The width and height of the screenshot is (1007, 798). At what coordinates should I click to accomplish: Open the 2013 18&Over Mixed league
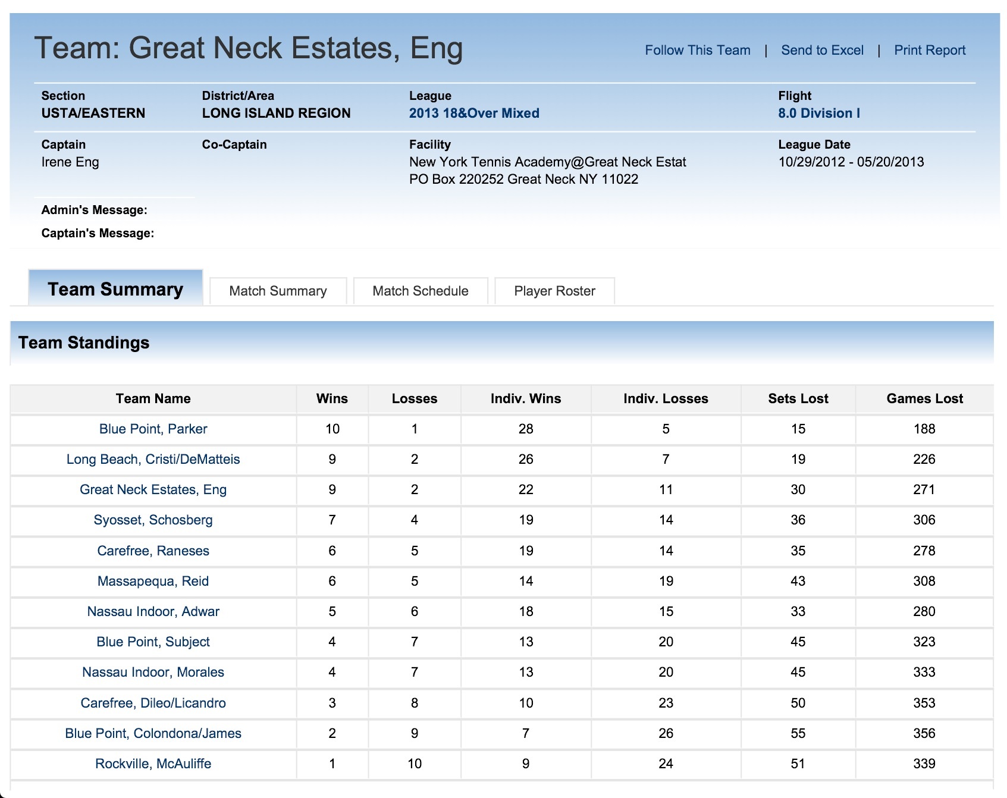coord(473,113)
